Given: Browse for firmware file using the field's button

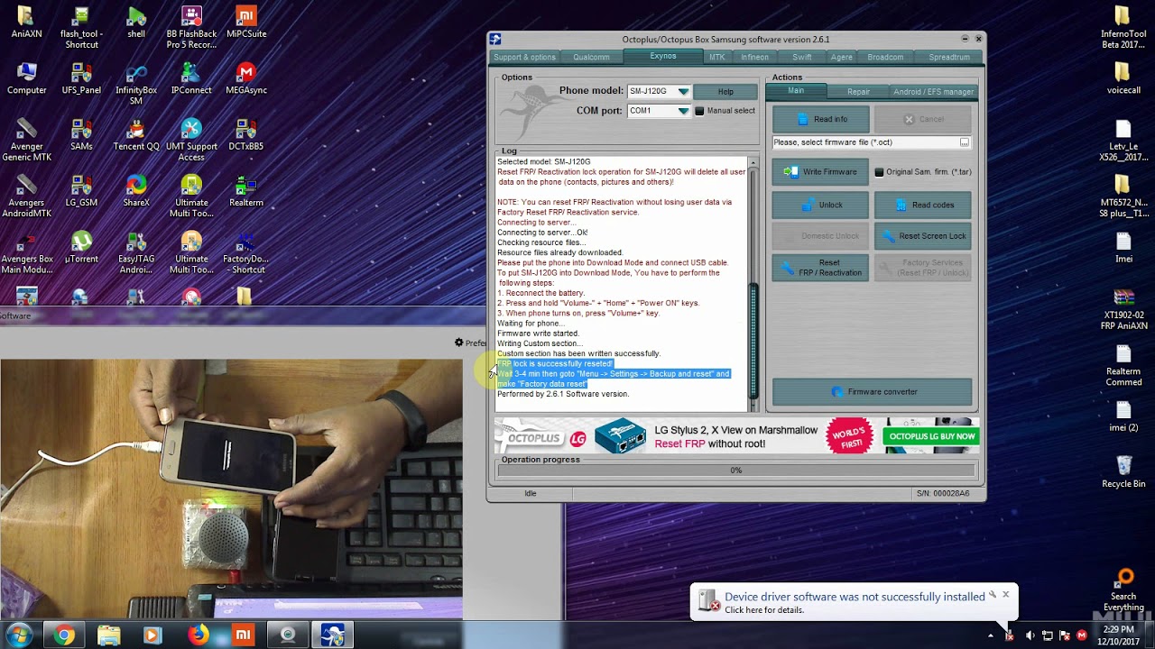Looking at the screenshot, I should coord(965,142).
